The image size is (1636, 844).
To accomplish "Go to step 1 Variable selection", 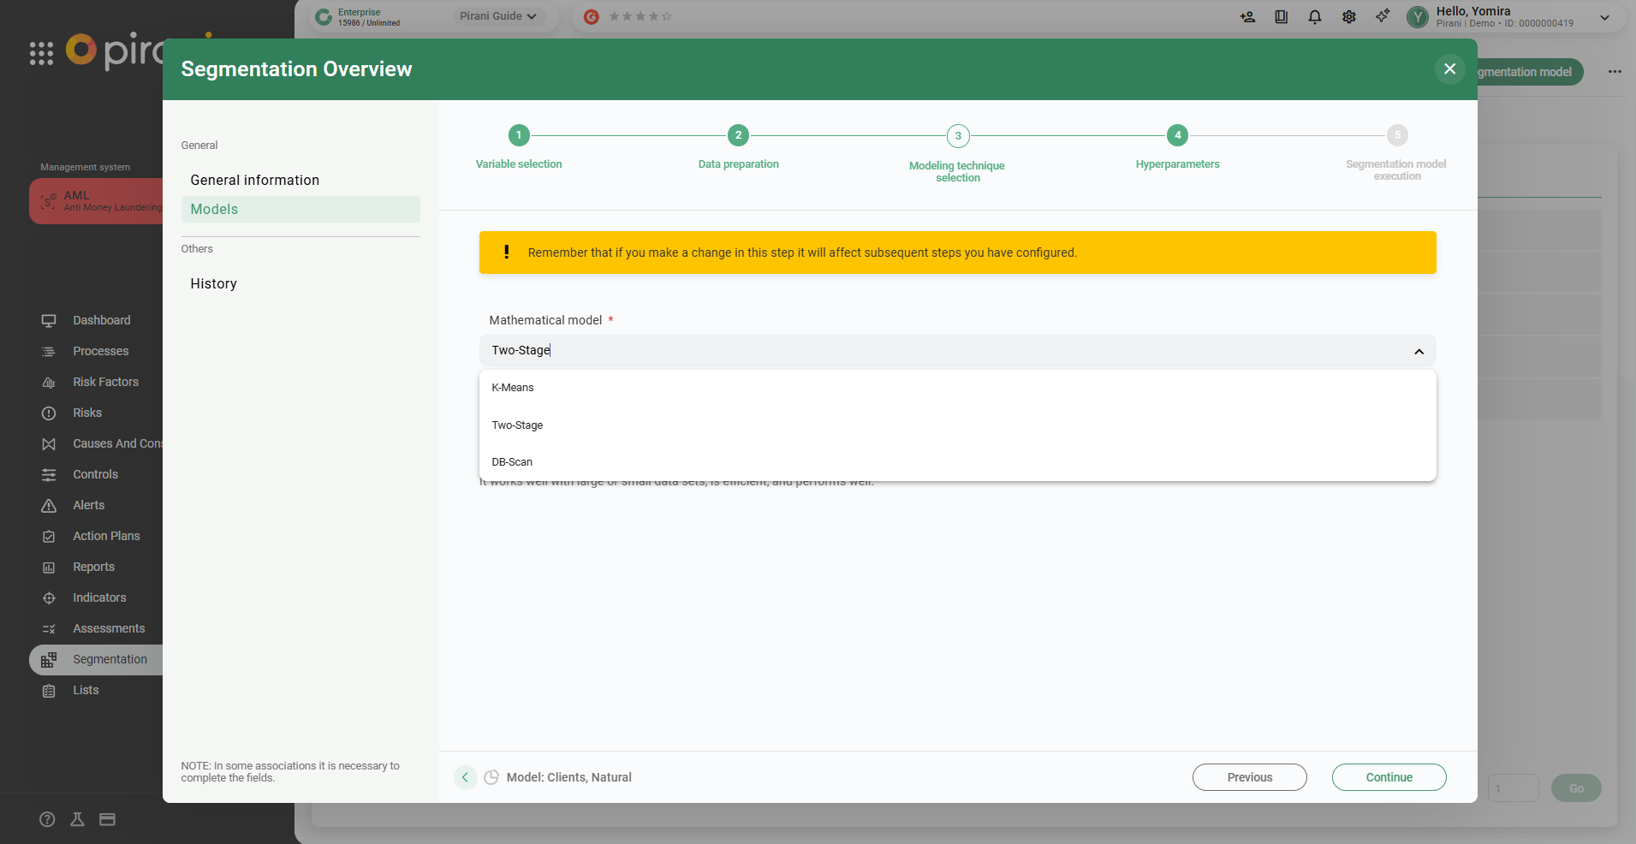I will coord(519,136).
